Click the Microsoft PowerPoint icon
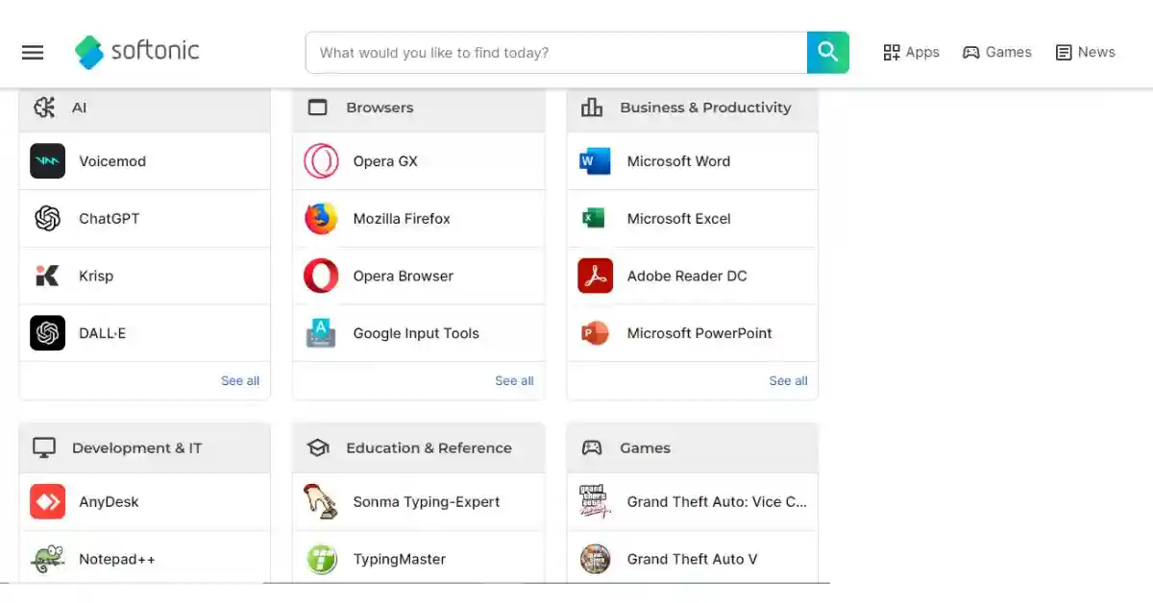 (x=595, y=333)
